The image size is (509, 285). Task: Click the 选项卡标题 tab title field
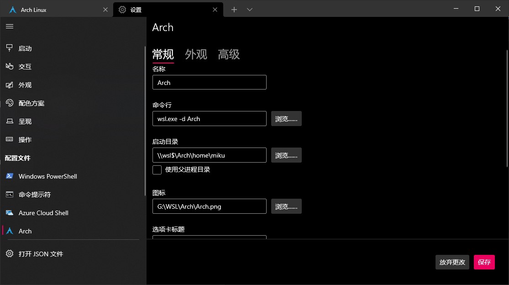(x=210, y=237)
